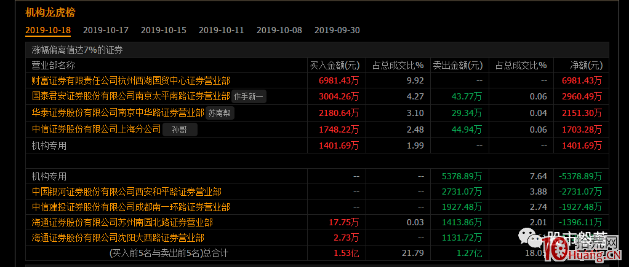Click the 机构龙虎榜 heading

[50, 12]
